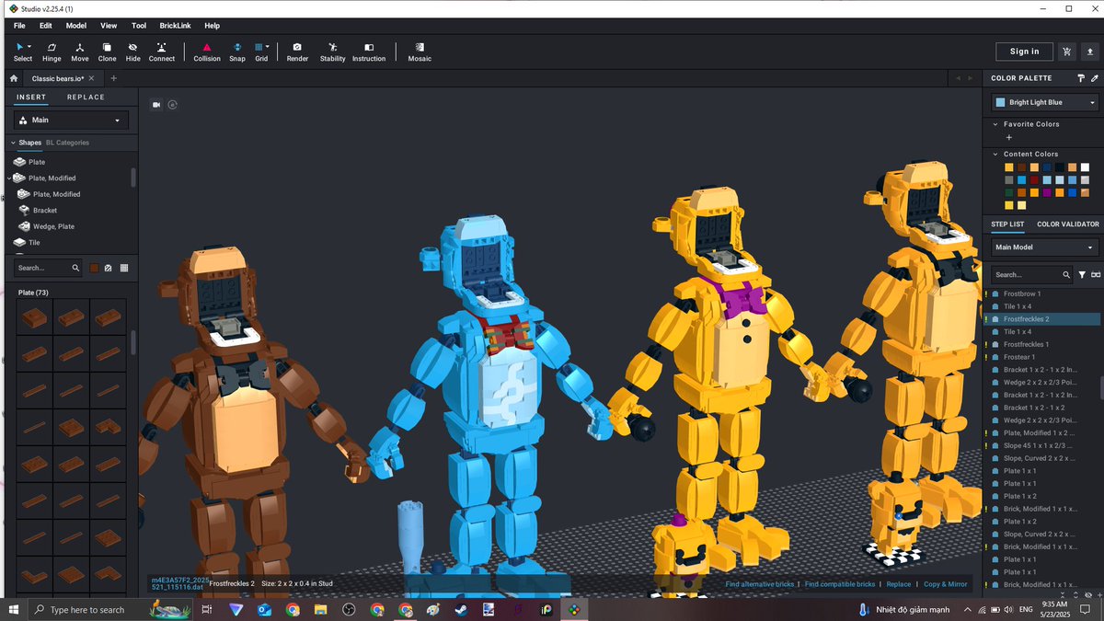
Task: Click the camera view icon in viewport
Action: tap(156, 105)
